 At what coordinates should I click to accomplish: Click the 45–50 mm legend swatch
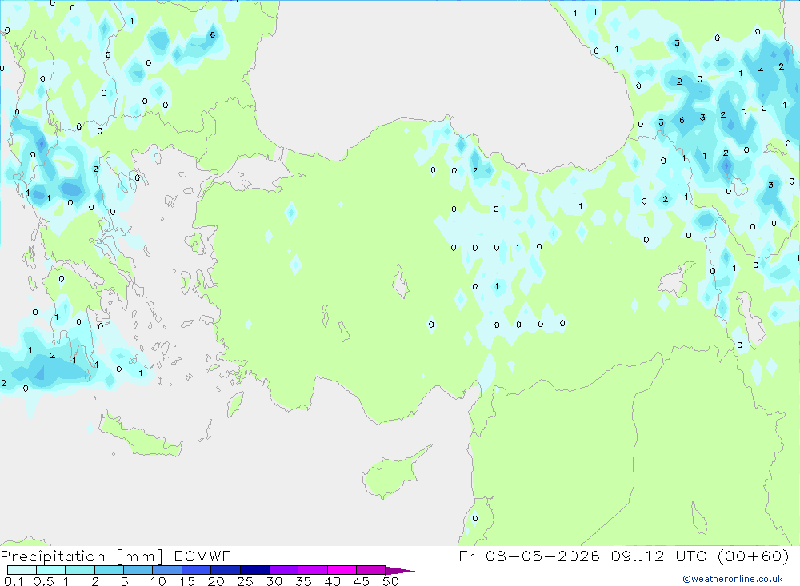pyautogui.click(x=371, y=570)
